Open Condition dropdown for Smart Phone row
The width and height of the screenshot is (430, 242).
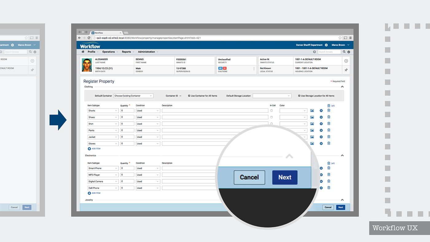(x=148, y=168)
